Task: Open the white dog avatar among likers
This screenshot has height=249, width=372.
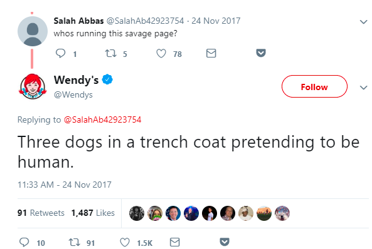Action: (282, 213)
